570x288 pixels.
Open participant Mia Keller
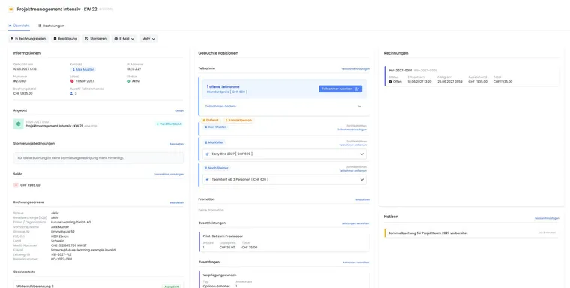pyautogui.click(x=214, y=142)
